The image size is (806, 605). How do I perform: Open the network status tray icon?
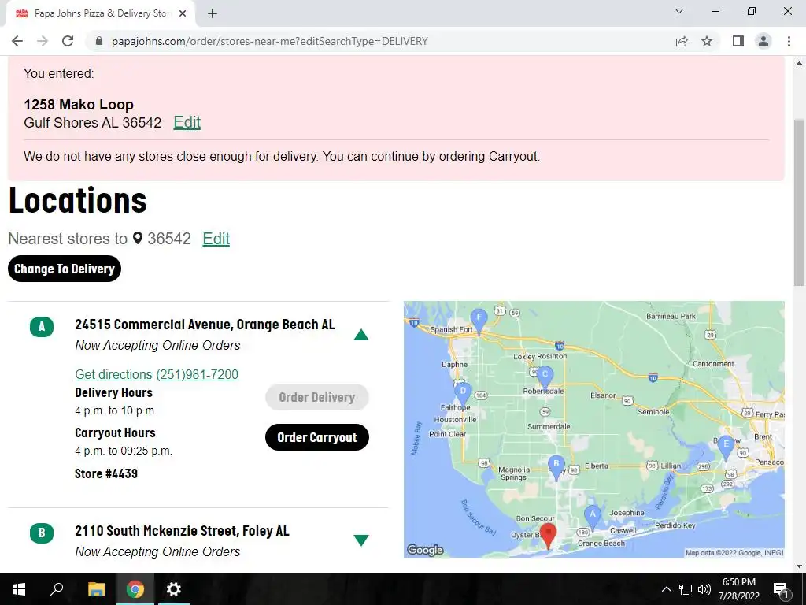coord(686,589)
